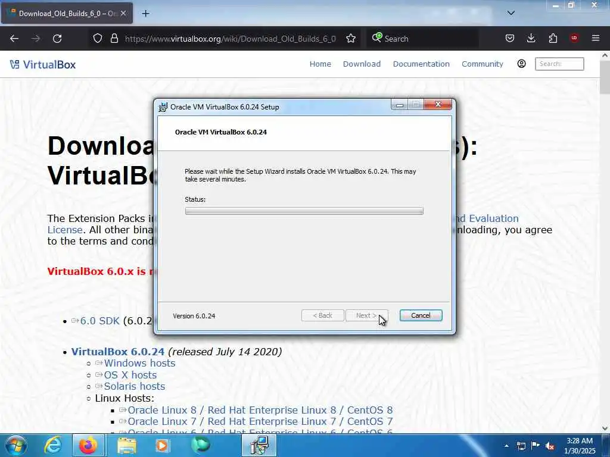Open the Extensions puzzle icon
Viewport: 610px width, 457px height.
point(553,38)
